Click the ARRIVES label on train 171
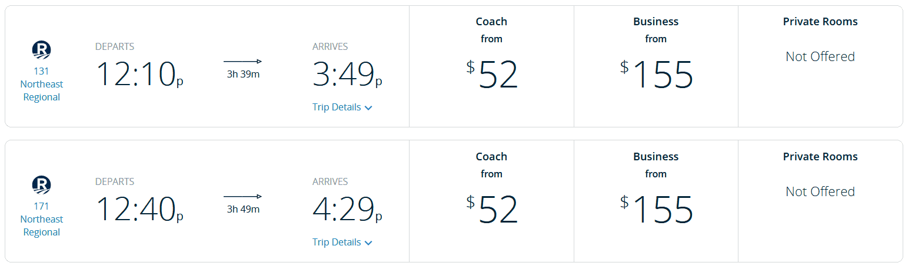This screenshot has width=905, height=266. click(330, 182)
